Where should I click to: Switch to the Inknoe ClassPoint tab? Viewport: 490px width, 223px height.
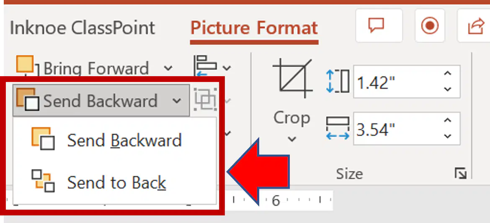pyautogui.click(x=83, y=28)
